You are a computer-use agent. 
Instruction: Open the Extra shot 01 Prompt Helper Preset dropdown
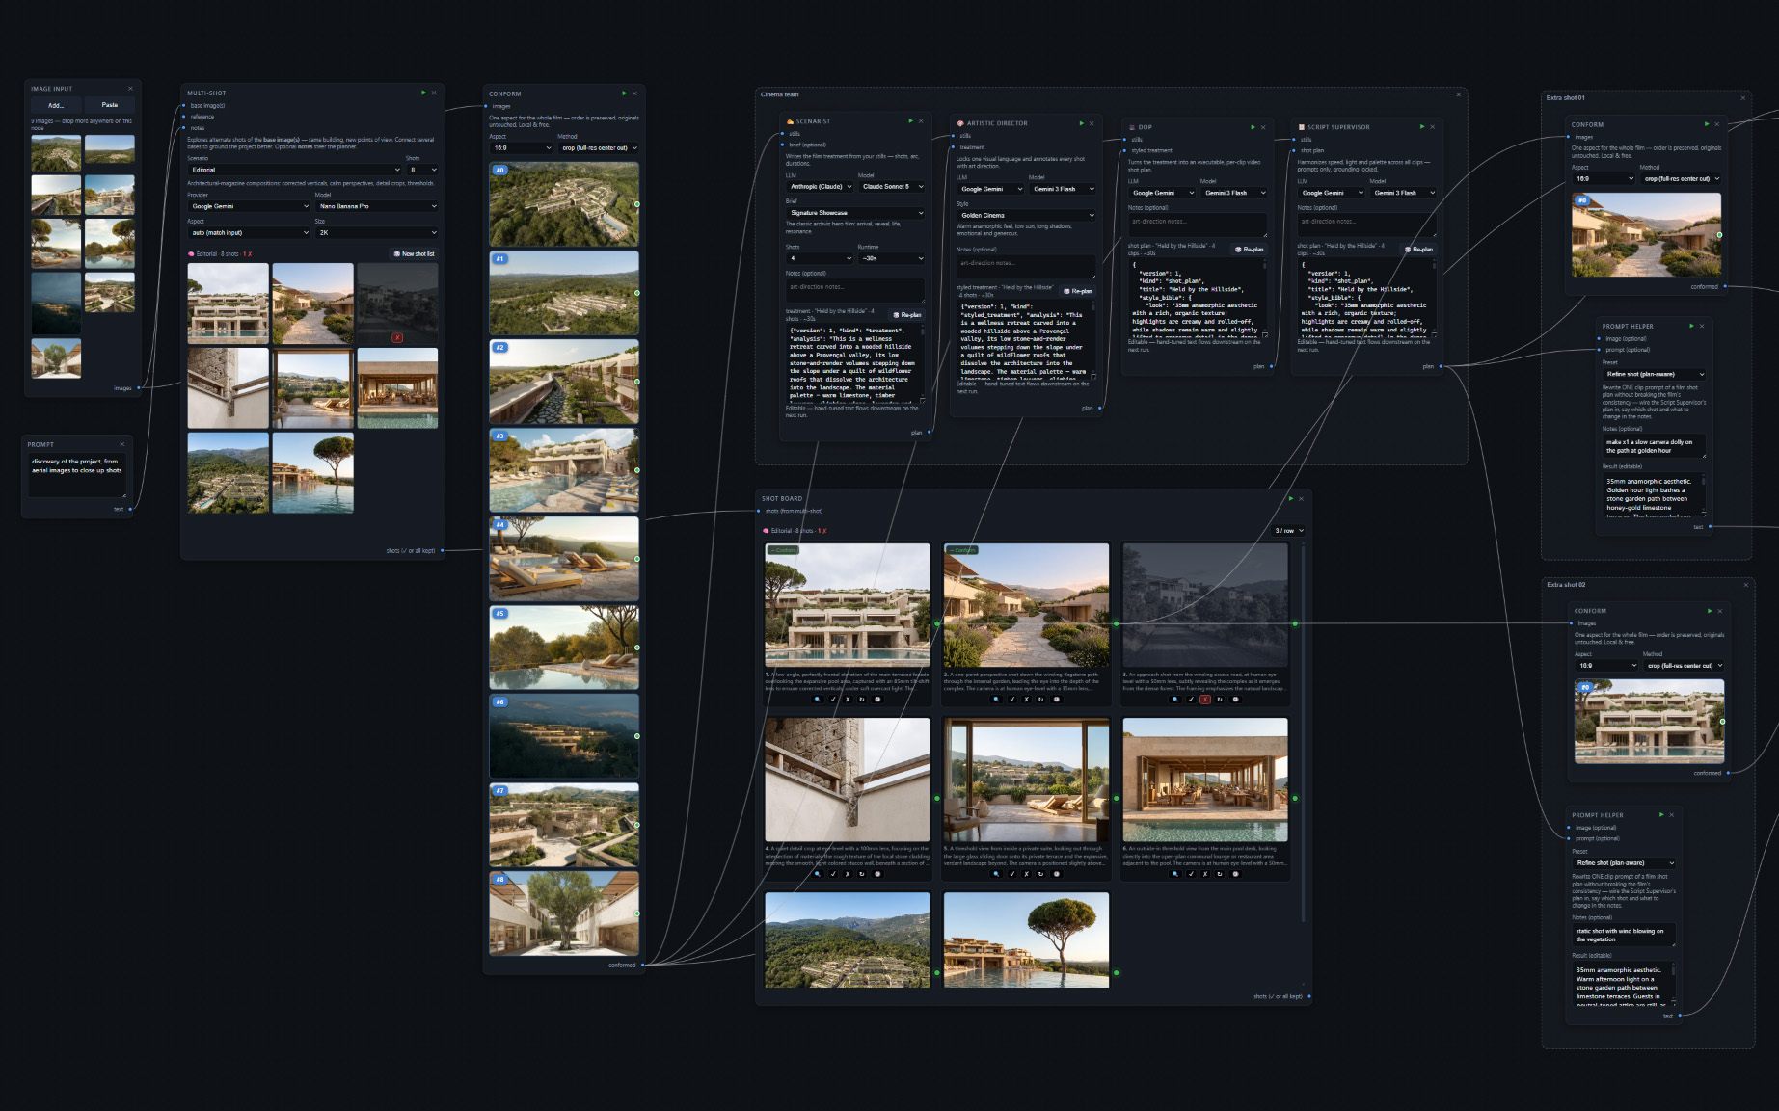point(1655,374)
